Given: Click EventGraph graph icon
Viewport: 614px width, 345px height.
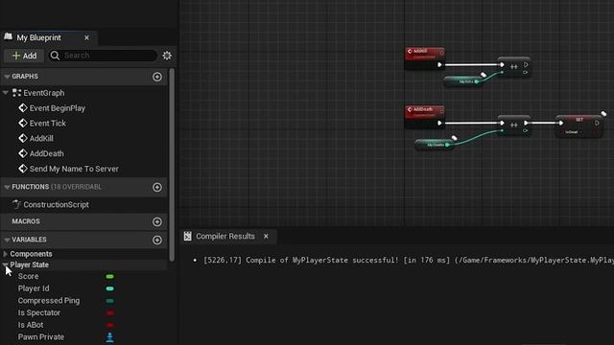Looking at the screenshot, I should point(16,93).
